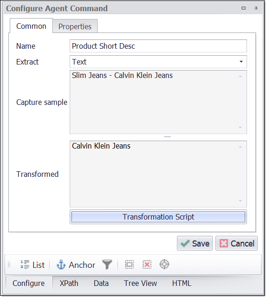Click the 'Transformed' label
267x298 pixels.
(38, 174)
